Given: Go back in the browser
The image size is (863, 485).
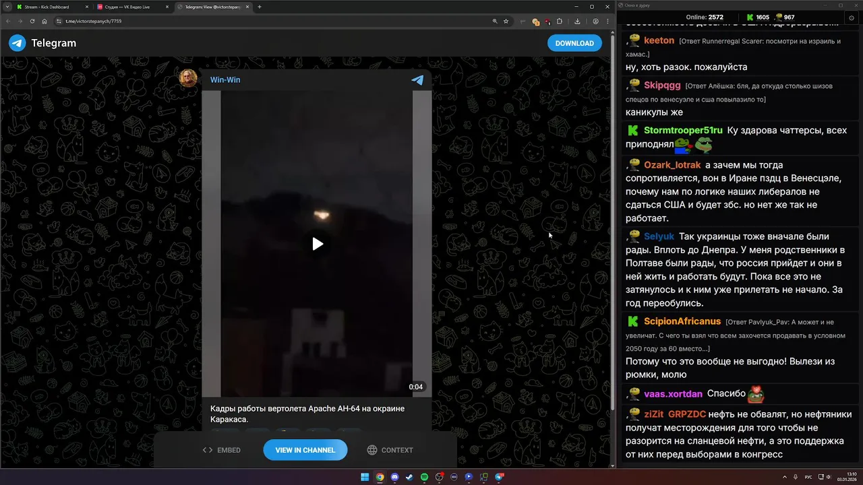Looking at the screenshot, I should pos(8,21).
